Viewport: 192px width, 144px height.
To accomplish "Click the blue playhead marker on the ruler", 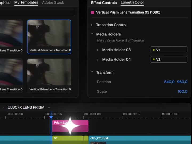I will (x=51, y=117).
